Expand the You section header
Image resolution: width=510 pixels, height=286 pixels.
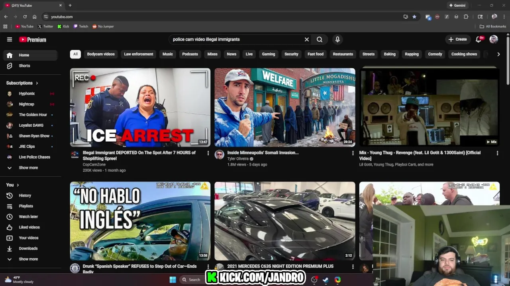[x=13, y=185]
